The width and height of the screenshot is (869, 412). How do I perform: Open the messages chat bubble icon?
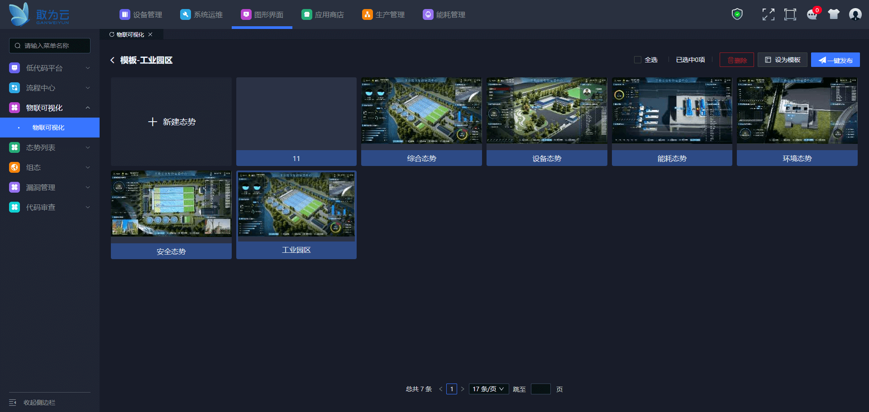click(812, 14)
